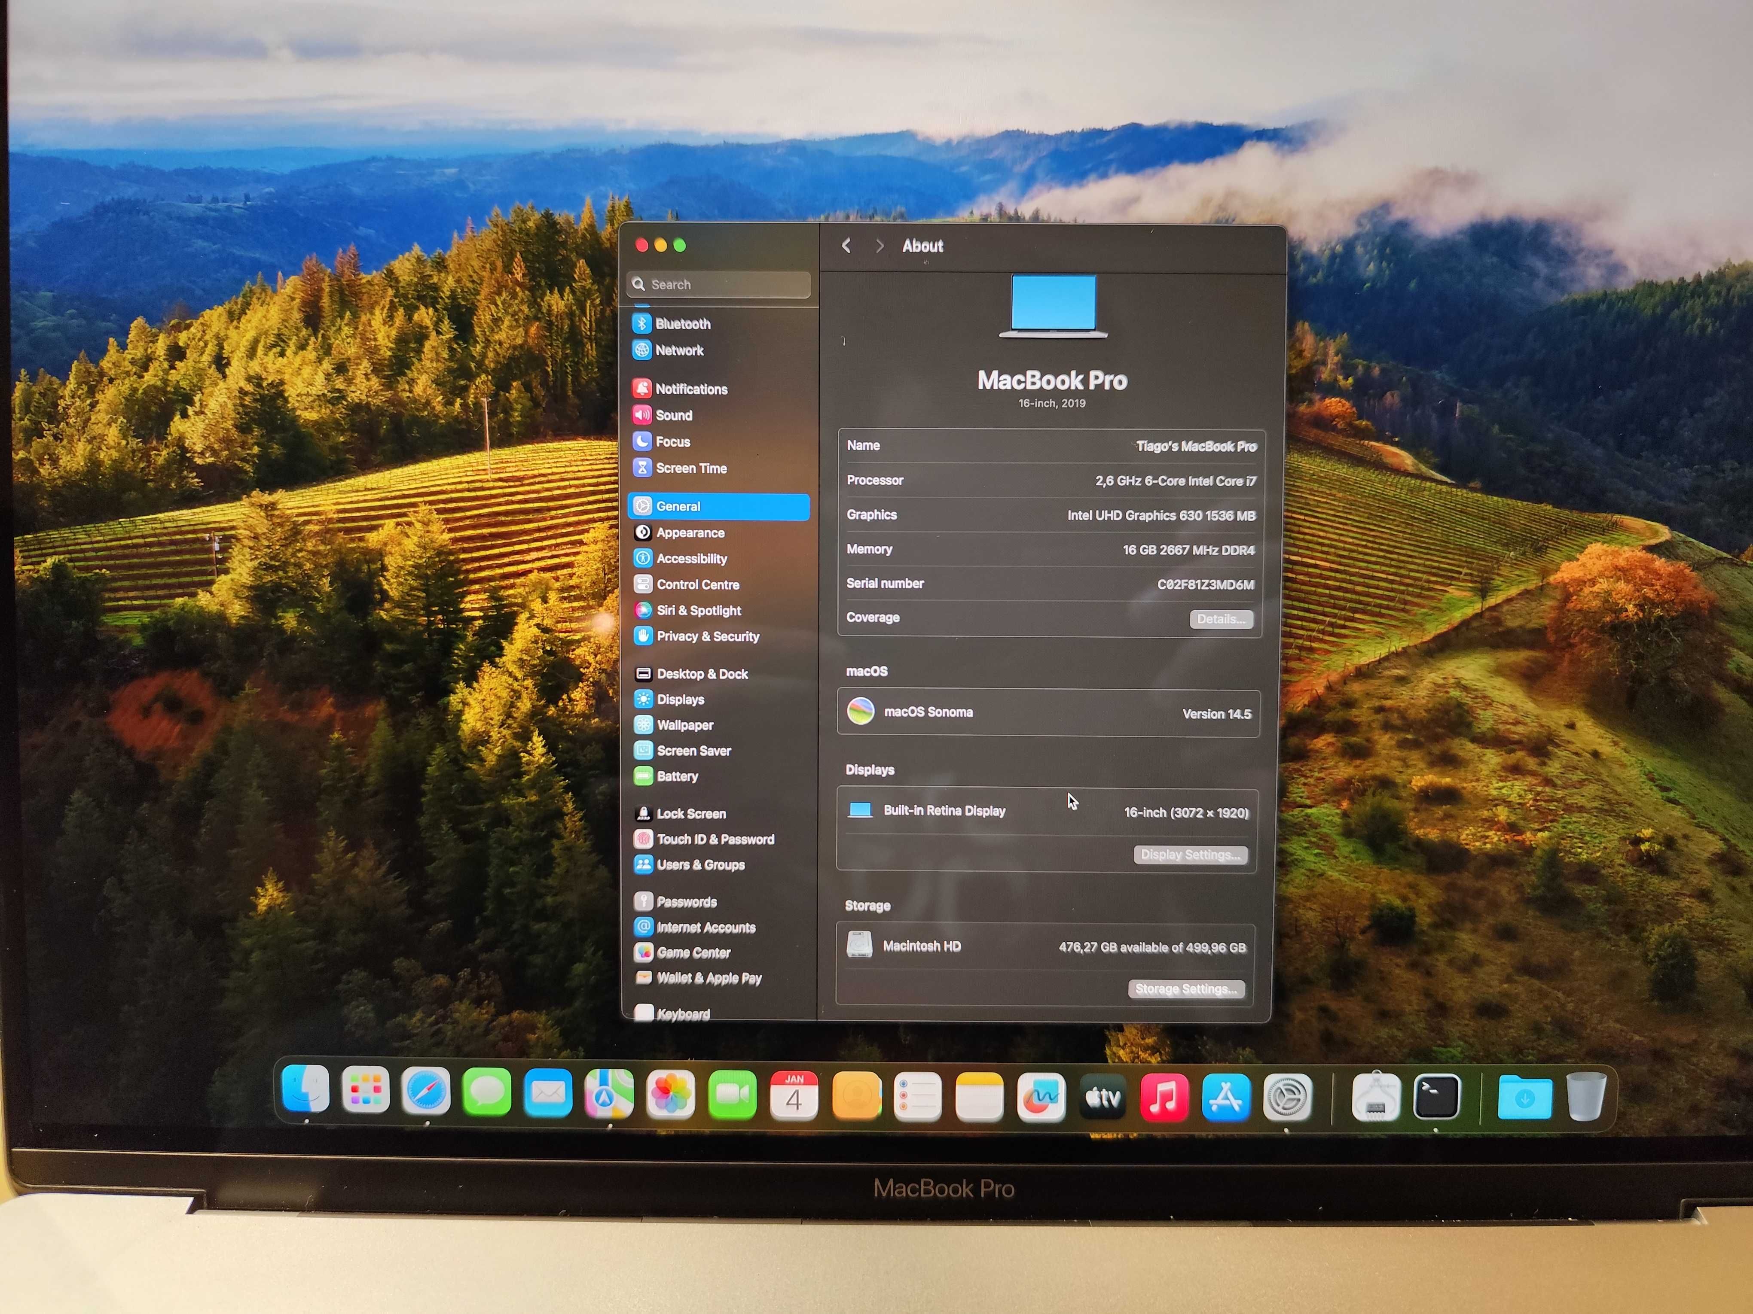Click the processor value 2,6 GHz 6-Core Intel Core i7
The height and width of the screenshot is (1314, 1753).
click(1176, 481)
